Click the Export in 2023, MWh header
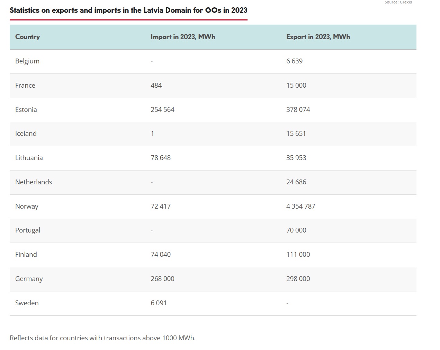This screenshot has width=440, height=350. click(x=318, y=37)
